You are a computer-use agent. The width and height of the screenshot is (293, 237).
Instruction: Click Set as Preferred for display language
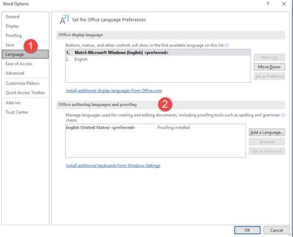tap(269, 77)
